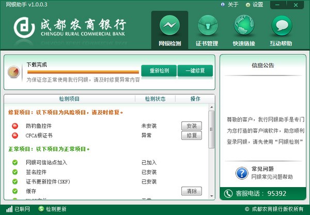Click the list scrollbar down arrow
310x215 pixels.
tap(211, 196)
